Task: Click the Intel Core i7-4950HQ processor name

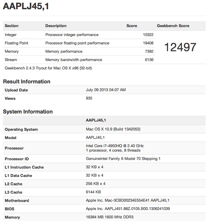Action: click(115, 146)
